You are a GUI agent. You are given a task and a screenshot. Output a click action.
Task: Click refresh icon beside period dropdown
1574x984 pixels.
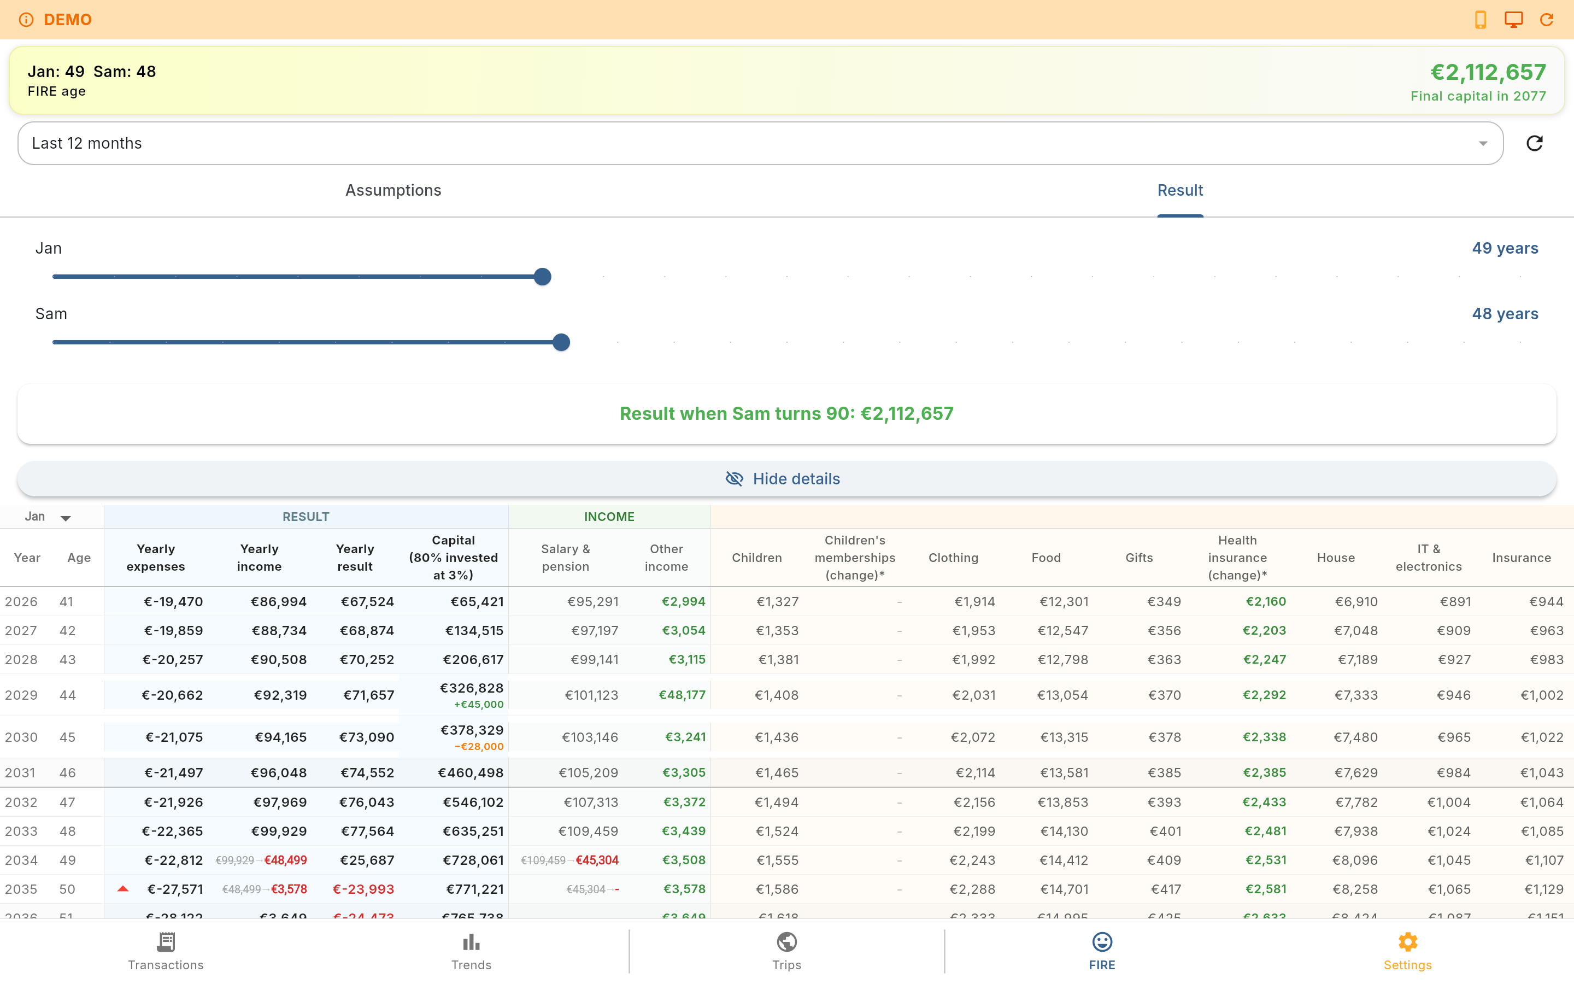click(x=1534, y=143)
